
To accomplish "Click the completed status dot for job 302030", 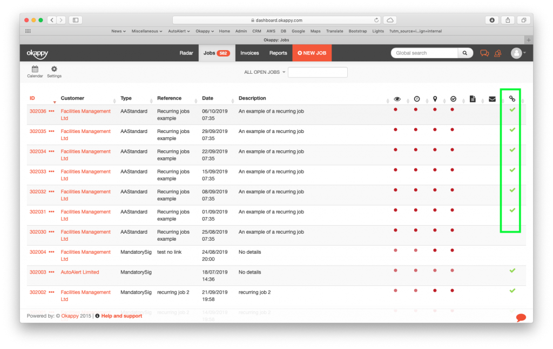I will [x=452, y=230].
